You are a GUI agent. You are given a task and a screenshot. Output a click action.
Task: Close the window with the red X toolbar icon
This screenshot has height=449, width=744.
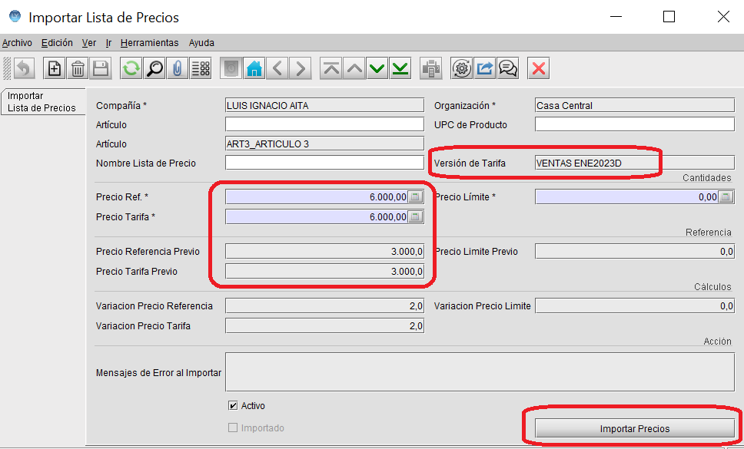[539, 68]
